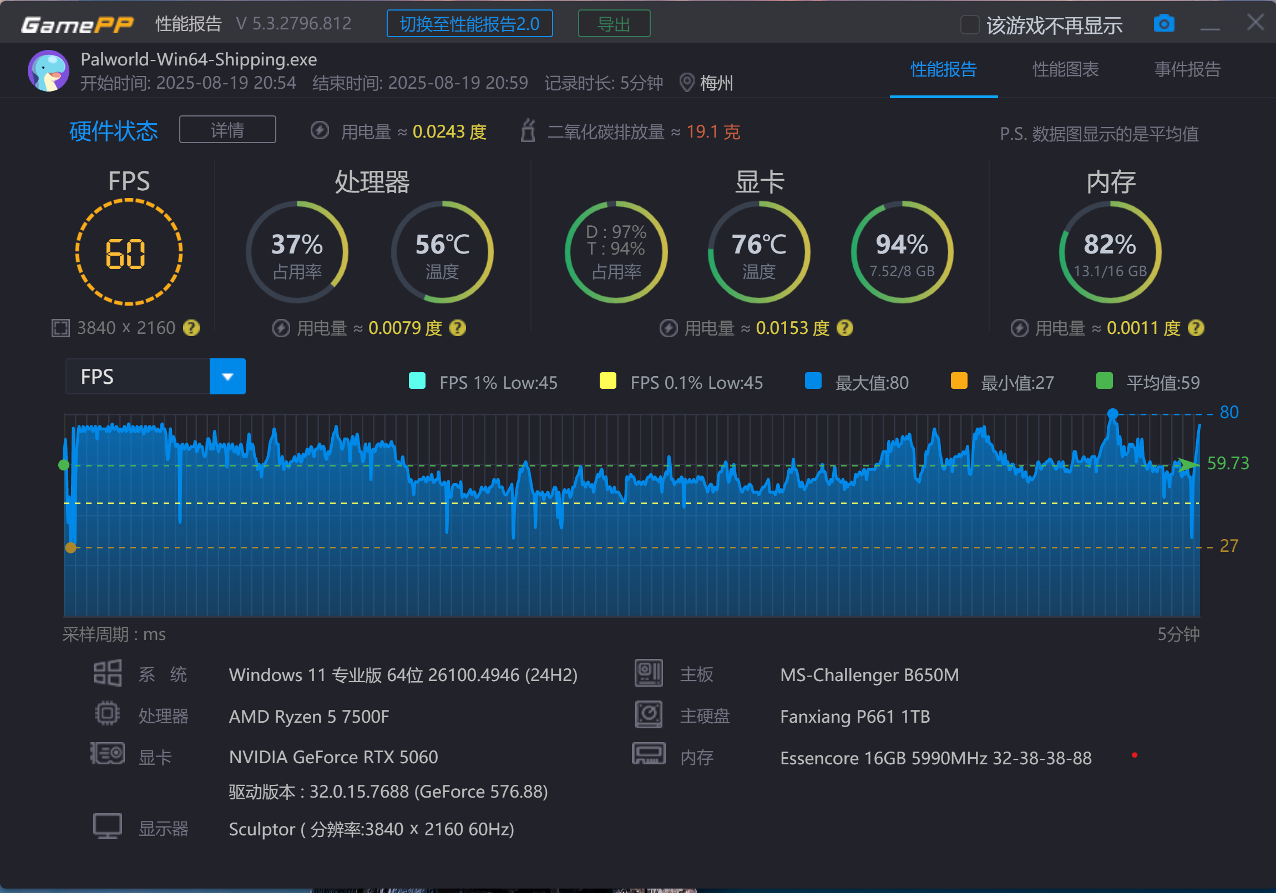Click the text MS-Challenger B650M
This screenshot has width=1276, height=893.
tap(869, 674)
